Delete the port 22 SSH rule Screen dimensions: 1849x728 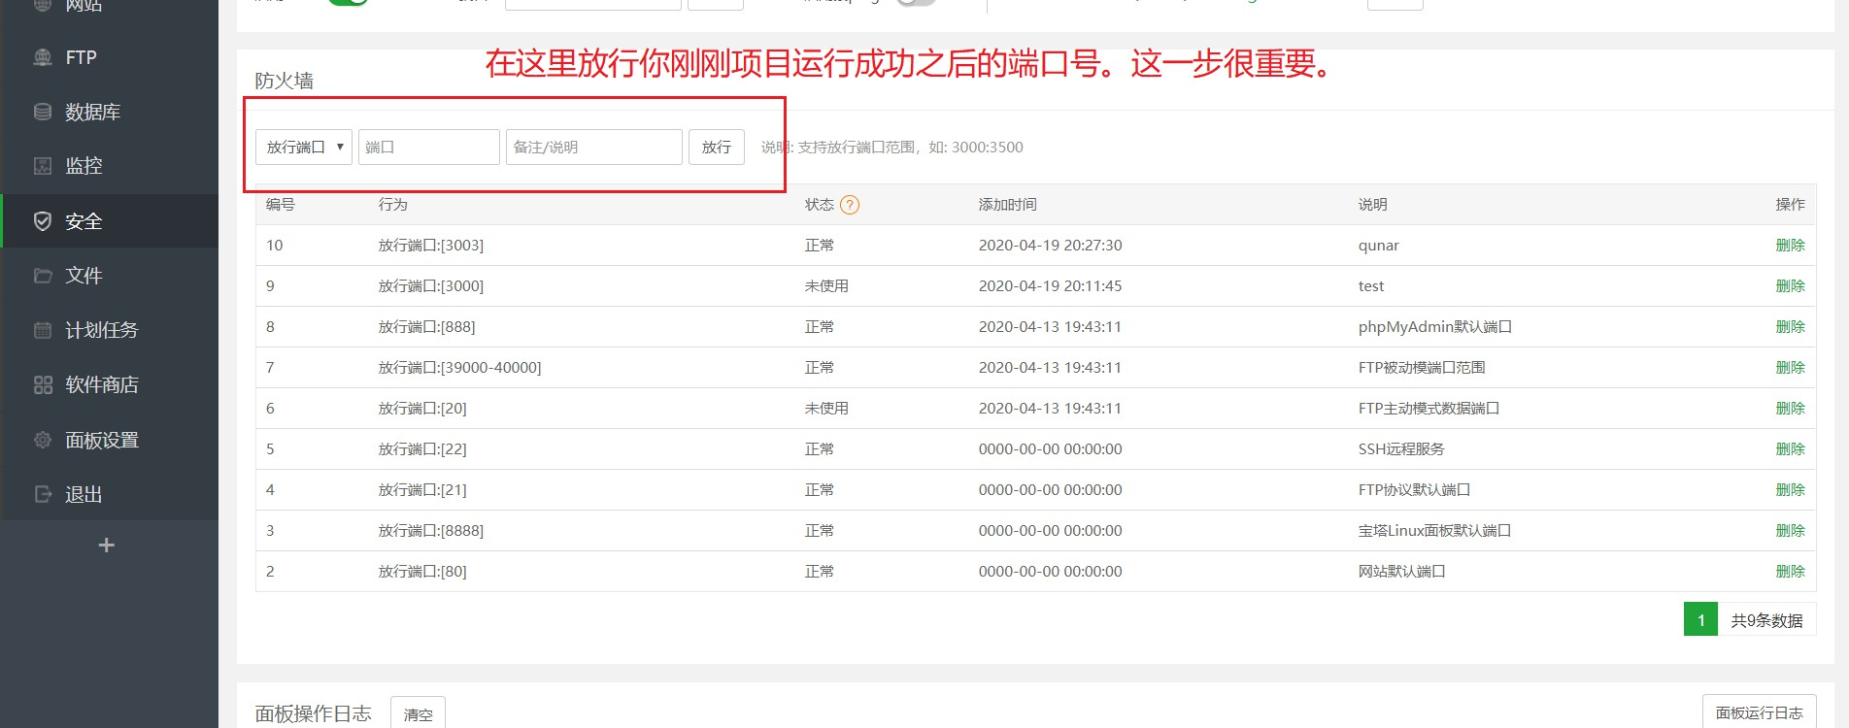tap(1790, 449)
